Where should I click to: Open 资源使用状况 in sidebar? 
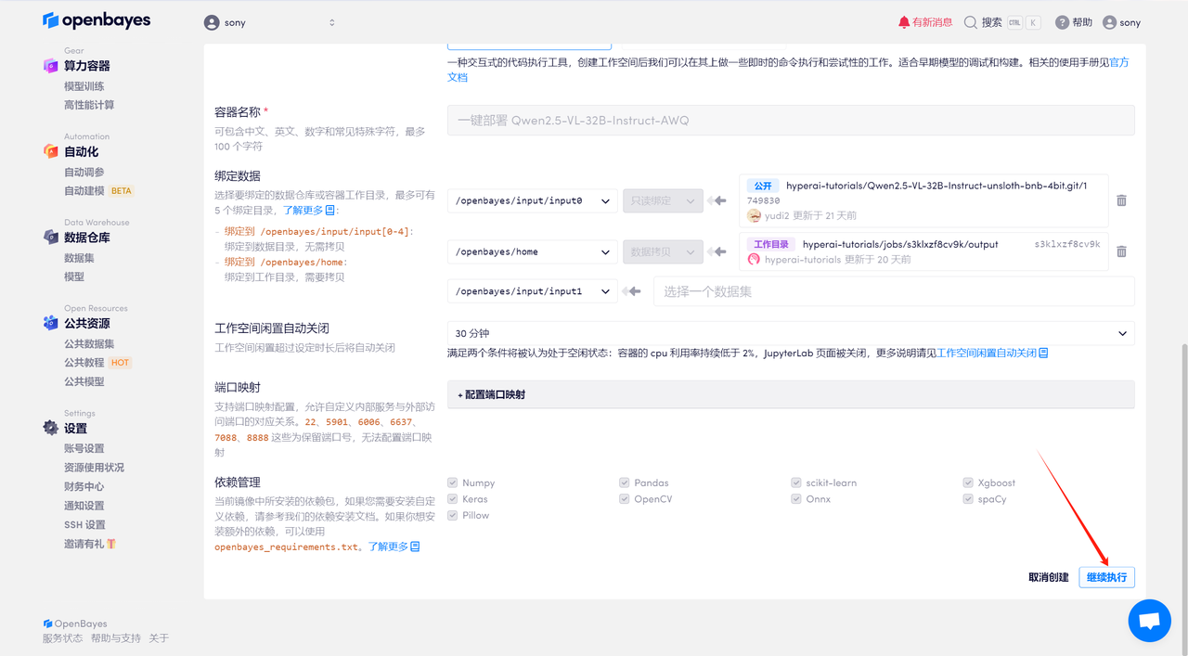pos(94,467)
